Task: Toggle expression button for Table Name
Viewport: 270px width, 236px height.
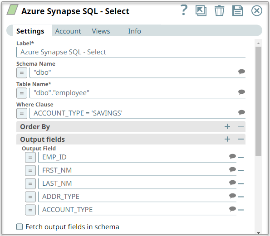Action: point(22,93)
